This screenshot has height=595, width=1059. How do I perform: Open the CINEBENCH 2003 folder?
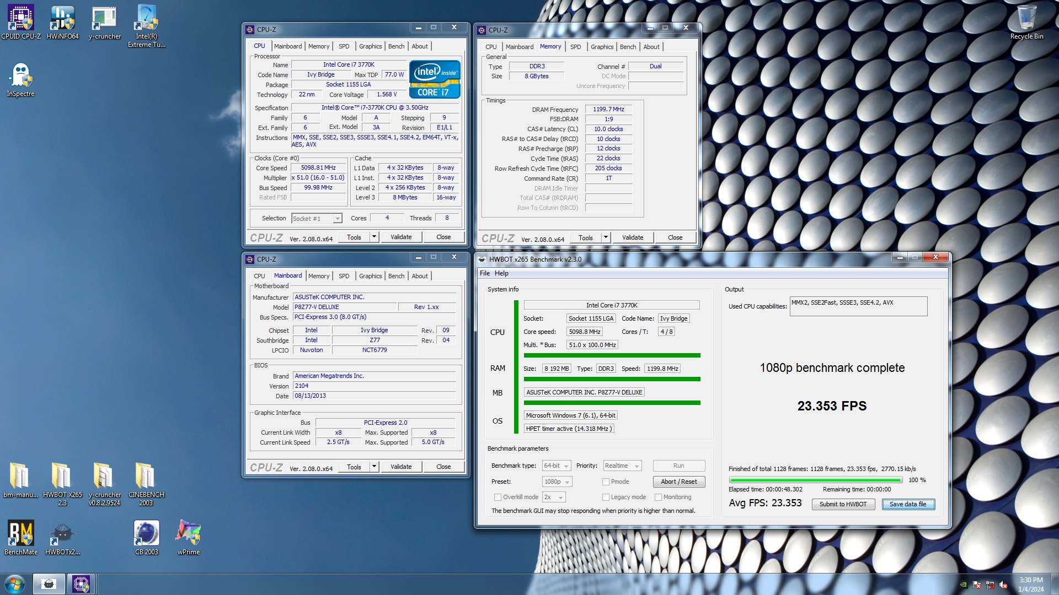146,484
